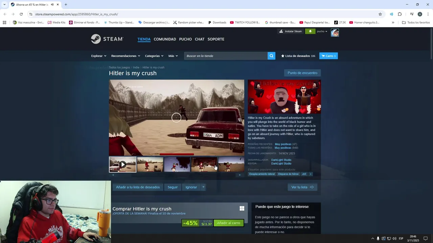This screenshot has width=433, height=243.
Task: Open the COMUNIDAD menu
Action: pyautogui.click(x=165, y=39)
